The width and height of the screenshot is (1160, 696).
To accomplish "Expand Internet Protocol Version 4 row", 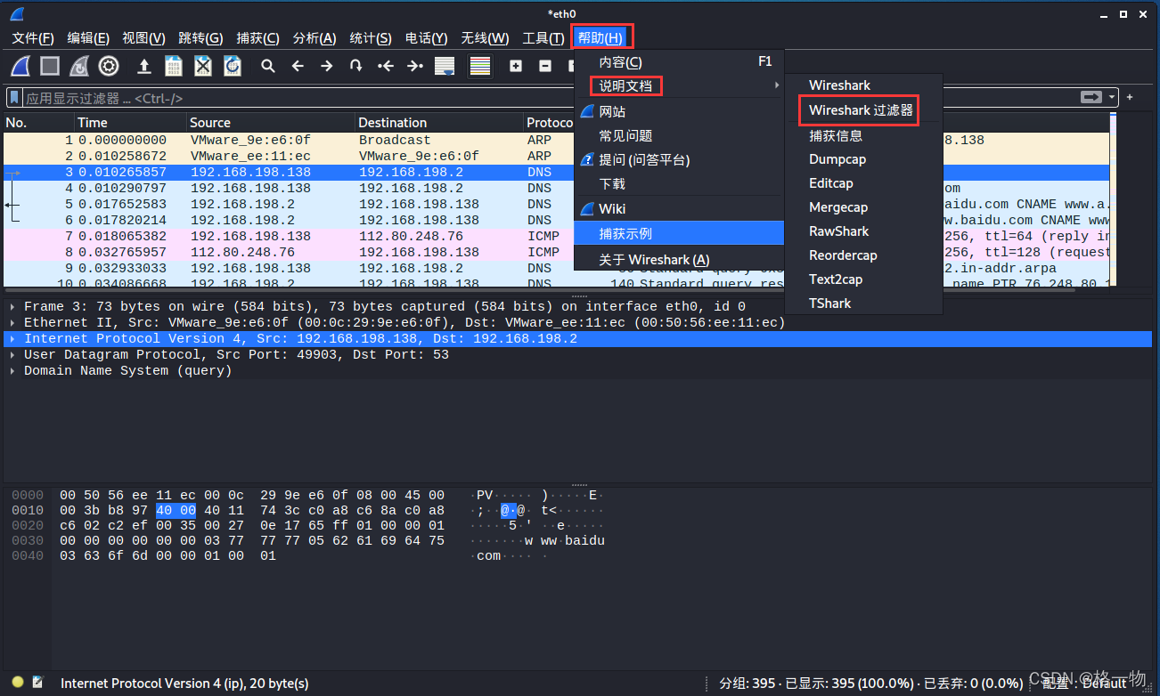I will pyautogui.click(x=12, y=338).
